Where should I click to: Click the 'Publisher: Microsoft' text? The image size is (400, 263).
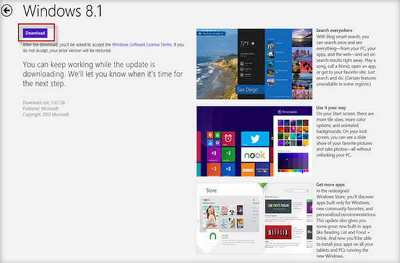[x=41, y=109]
